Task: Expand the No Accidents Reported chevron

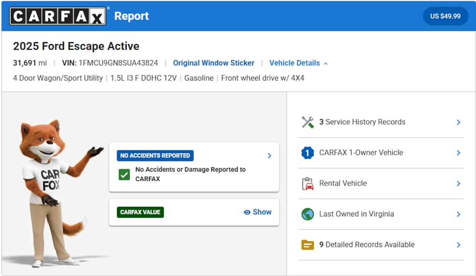Action: coord(269,156)
